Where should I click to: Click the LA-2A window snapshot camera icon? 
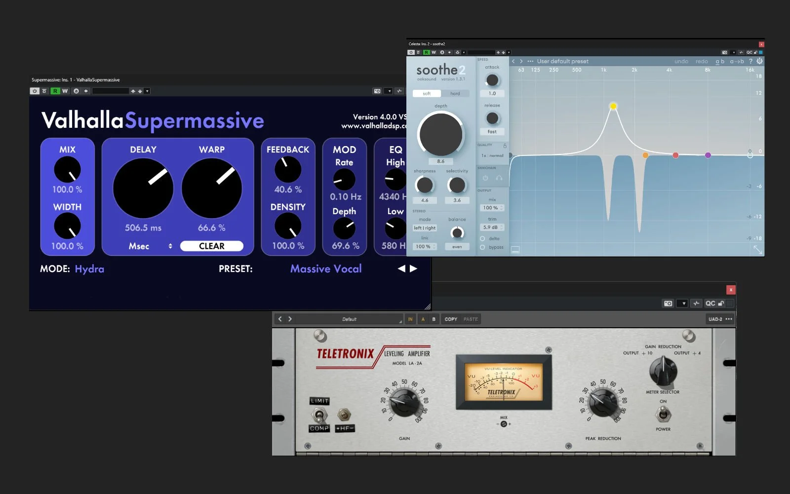668,304
